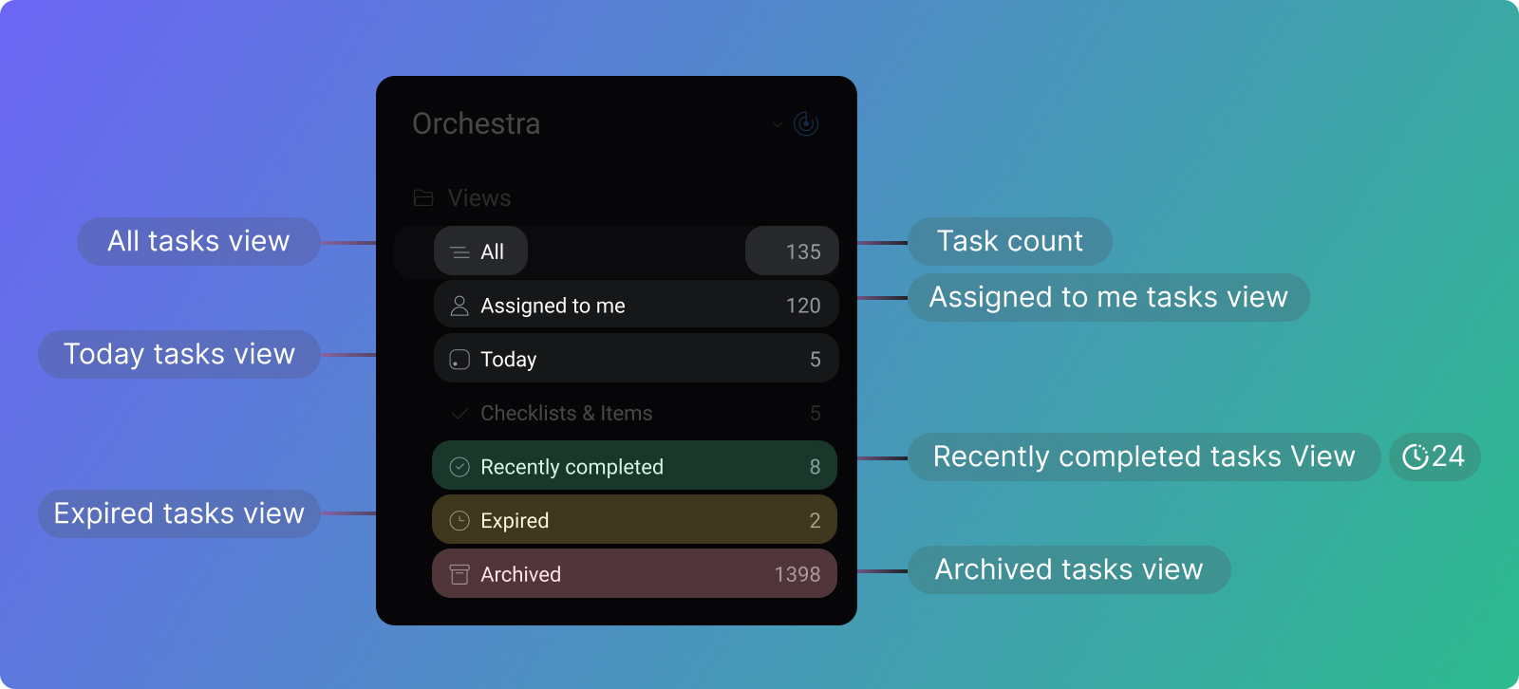Open the Expired view row
Image resolution: width=1519 pixels, height=689 pixels.
click(634, 520)
